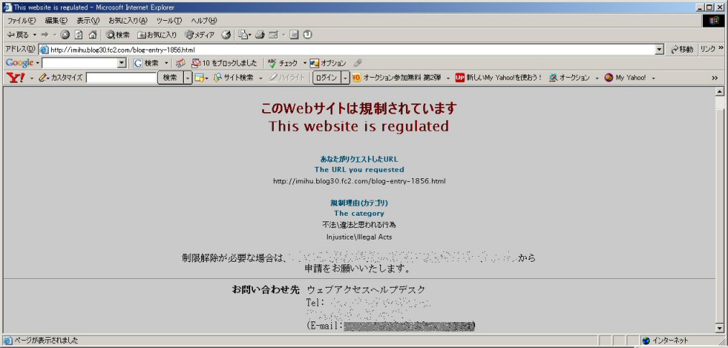
Task: Click the History clock icon
Action: point(226,35)
